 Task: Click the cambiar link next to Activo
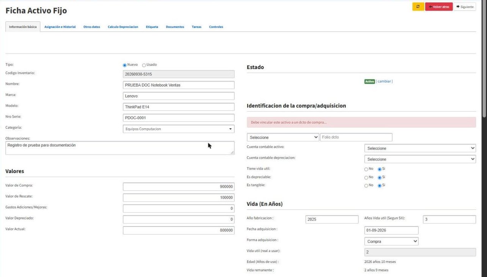click(x=384, y=81)
